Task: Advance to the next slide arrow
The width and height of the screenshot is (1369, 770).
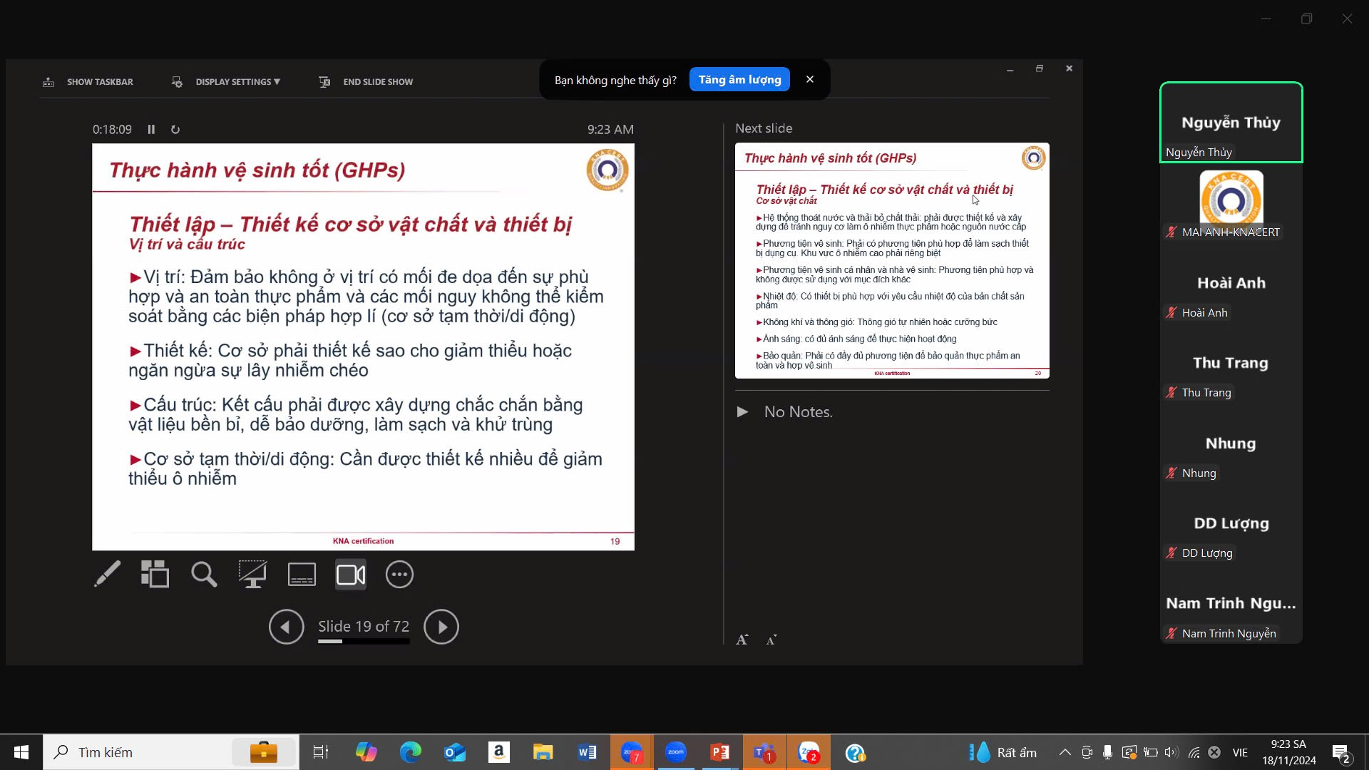Action: click(x=441, y=627)
